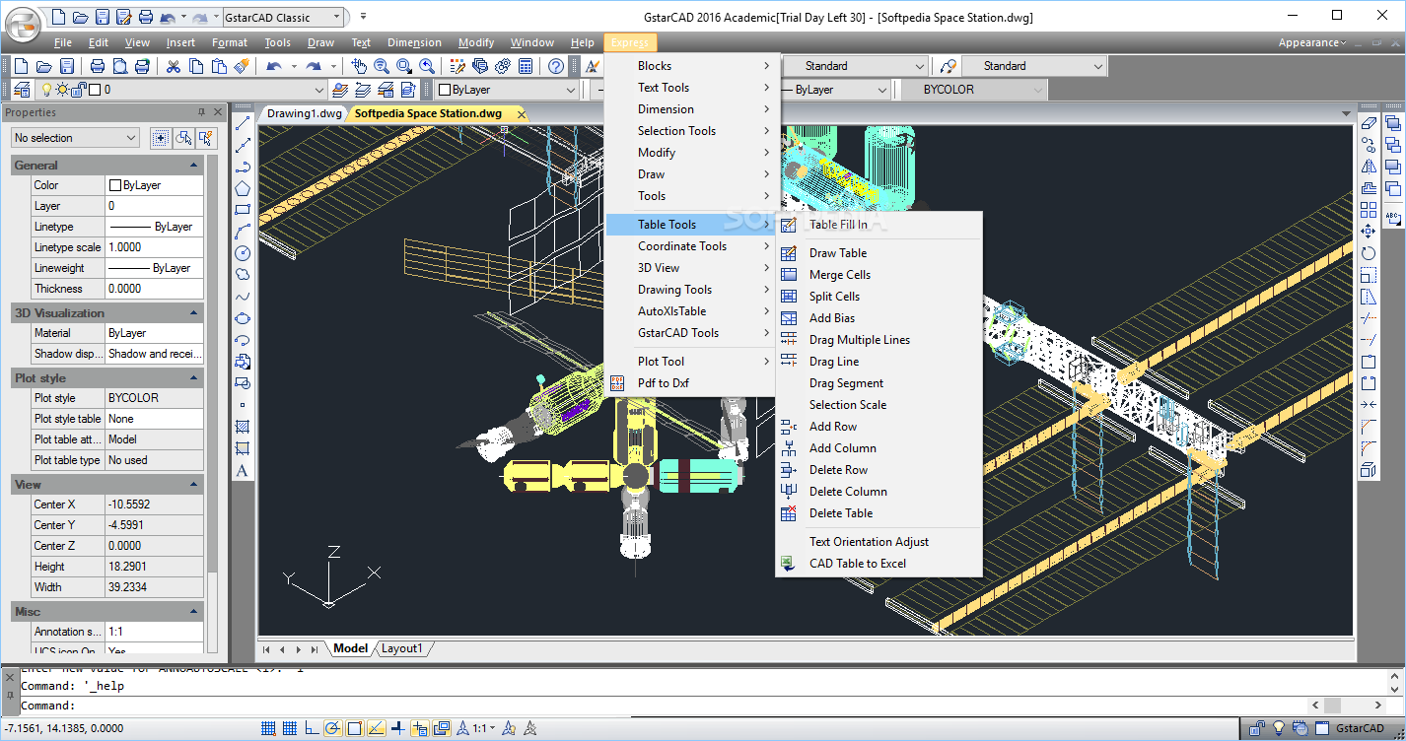Open the File menu
The width and height of the screenshot is (1406, 741).
(x=63, y=42)
